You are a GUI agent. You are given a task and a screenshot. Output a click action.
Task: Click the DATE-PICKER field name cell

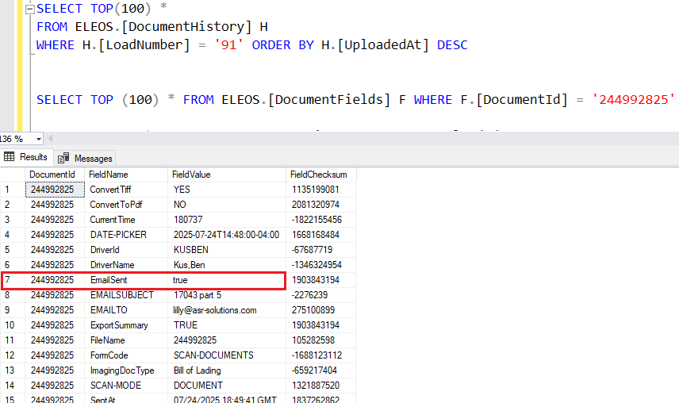(126, 235)
